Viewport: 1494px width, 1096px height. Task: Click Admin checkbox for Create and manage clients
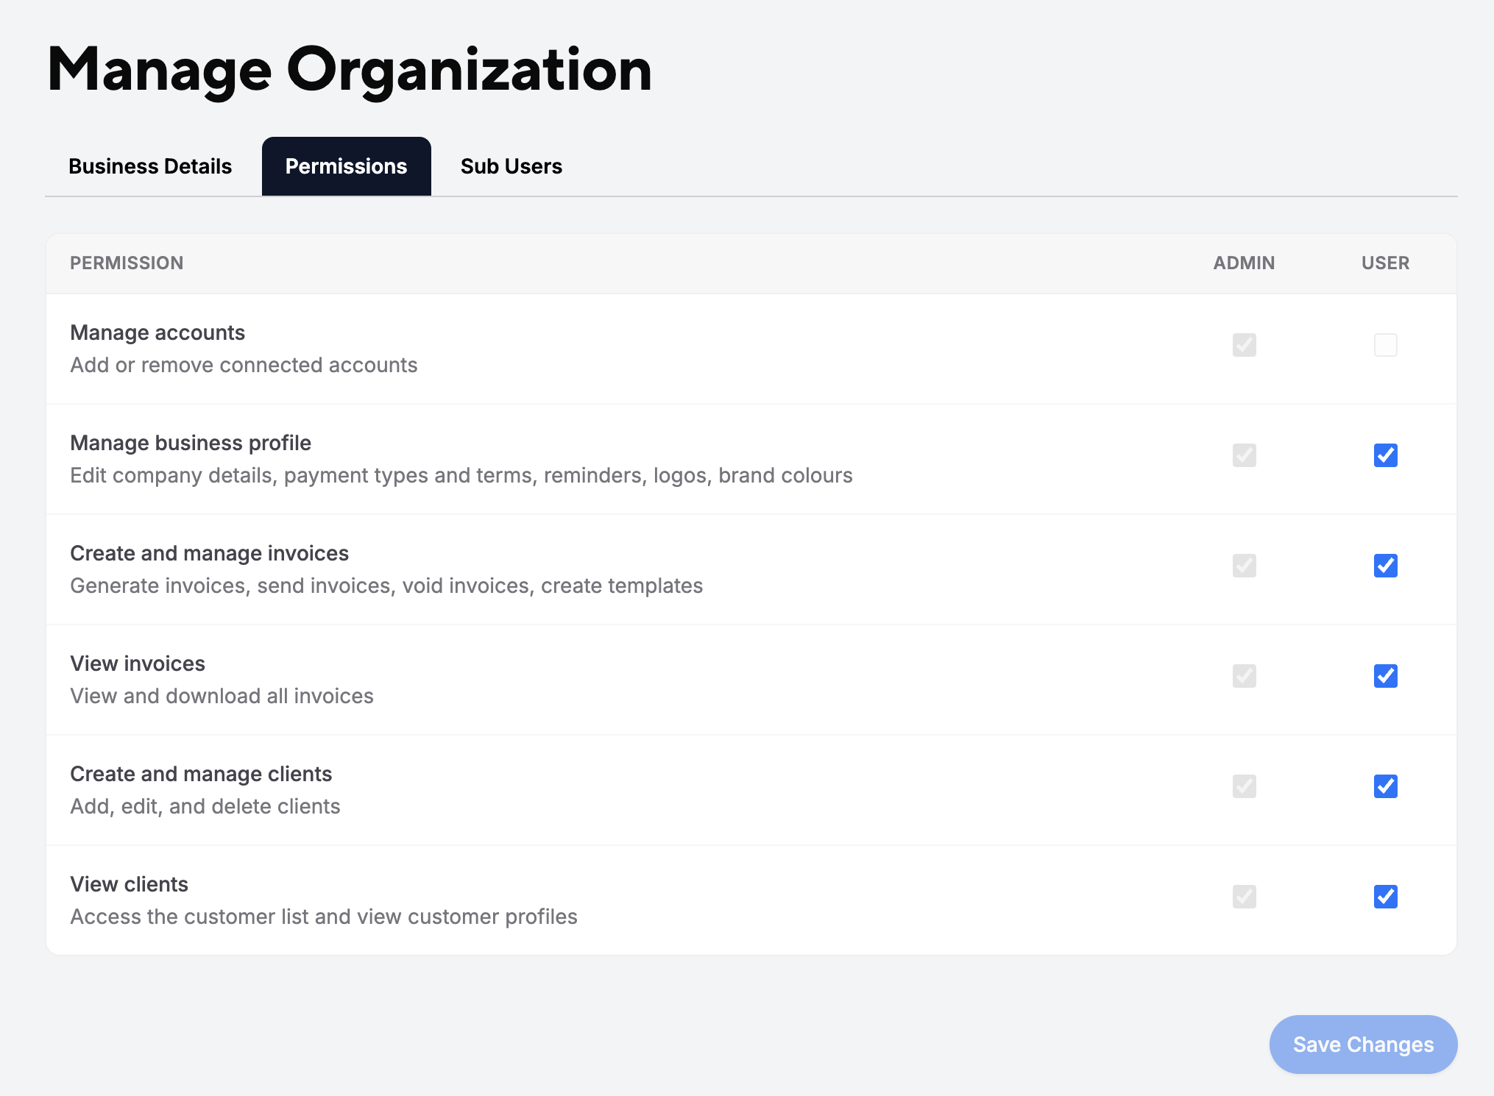click(x=1244, y=786)
